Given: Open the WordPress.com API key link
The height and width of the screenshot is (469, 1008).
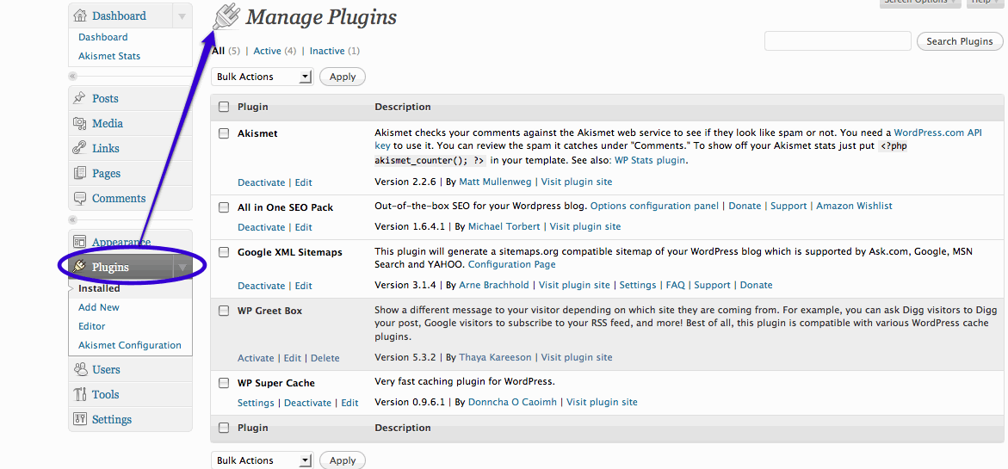Looking at the screenshot, I should 938,133.
